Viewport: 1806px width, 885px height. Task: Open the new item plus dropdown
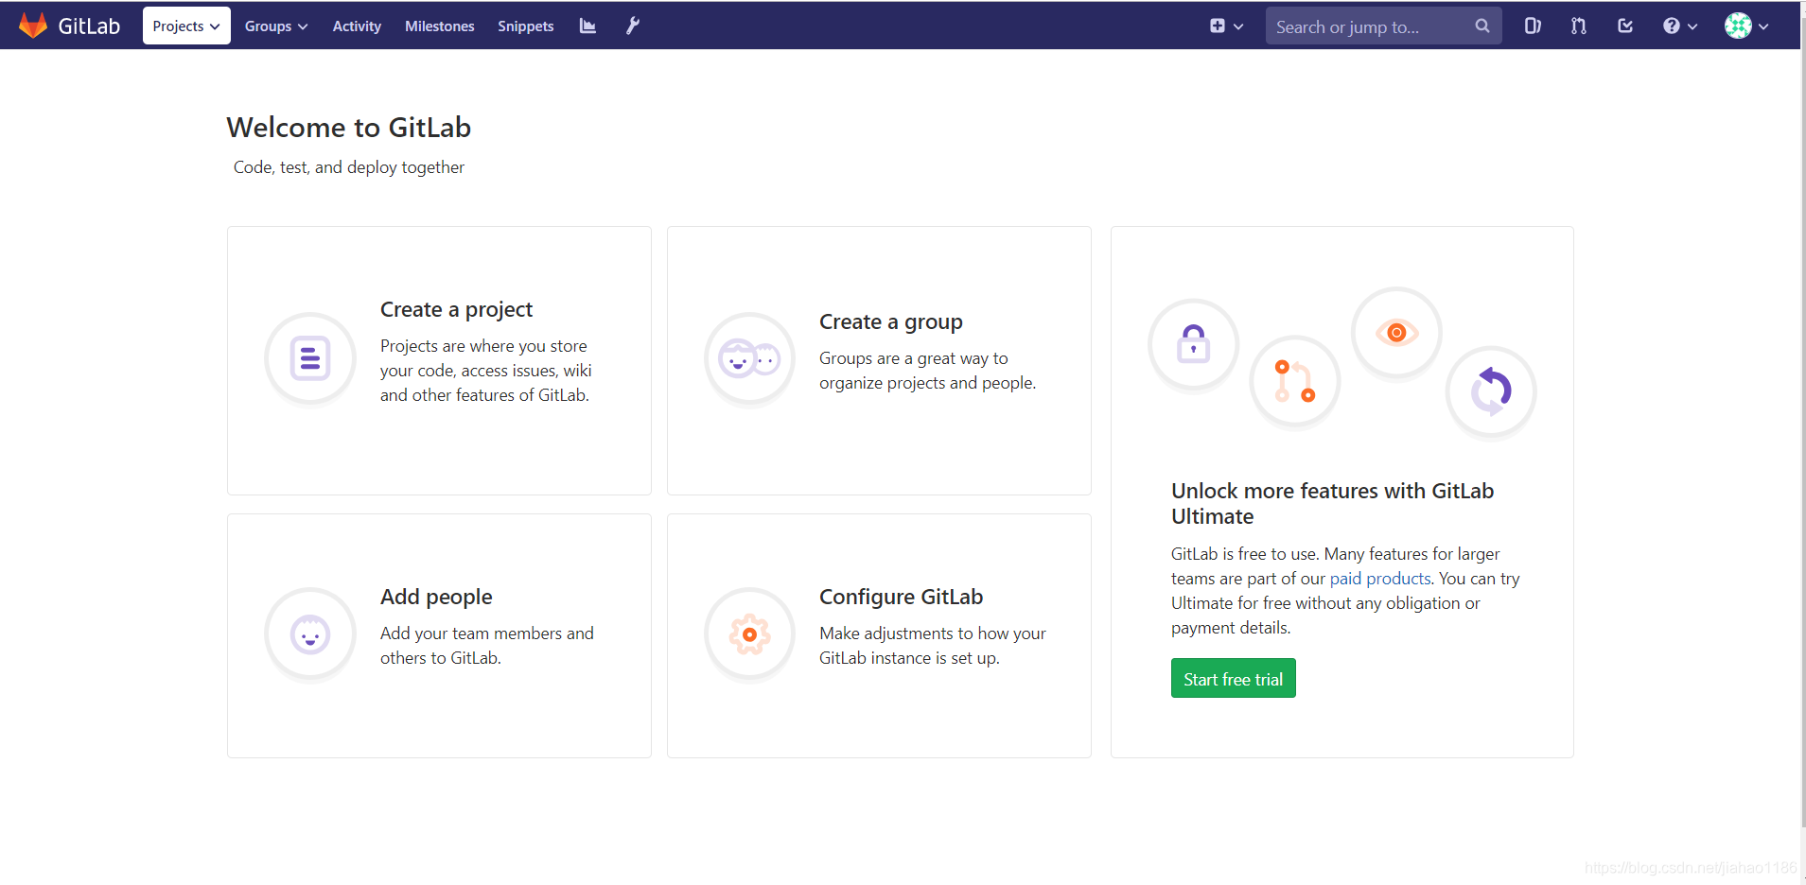tap(1226, 26)
